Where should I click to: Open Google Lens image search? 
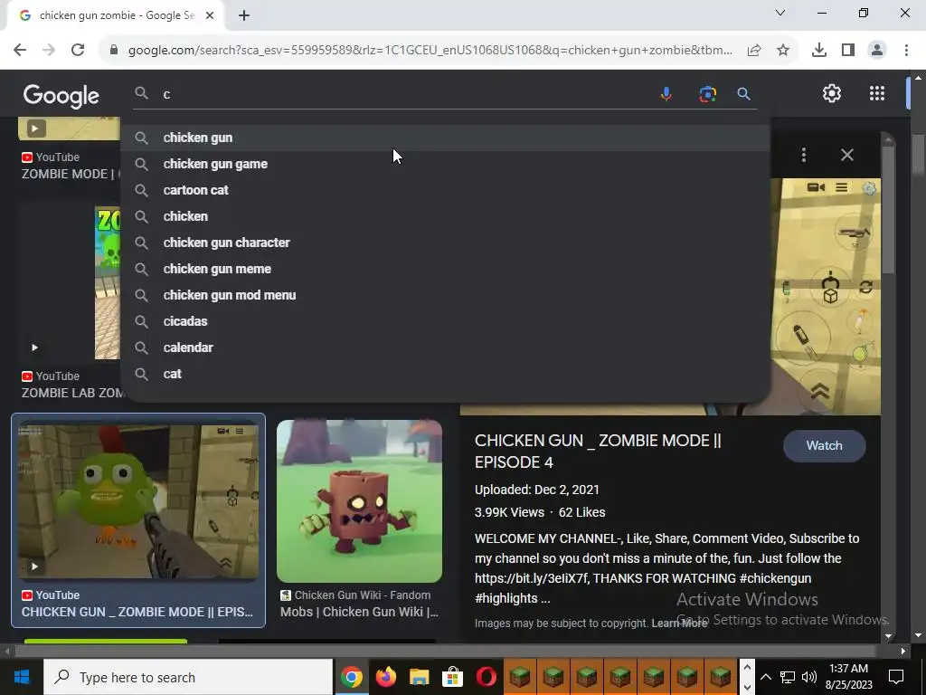pos(707,94)
